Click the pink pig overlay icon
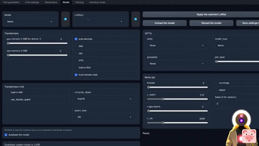Image resolution: width=259 pixels, height=146 pixels. [x=249, y=136]
